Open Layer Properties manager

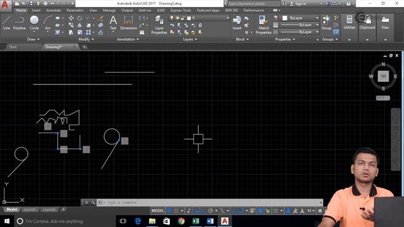pos(159,25)
